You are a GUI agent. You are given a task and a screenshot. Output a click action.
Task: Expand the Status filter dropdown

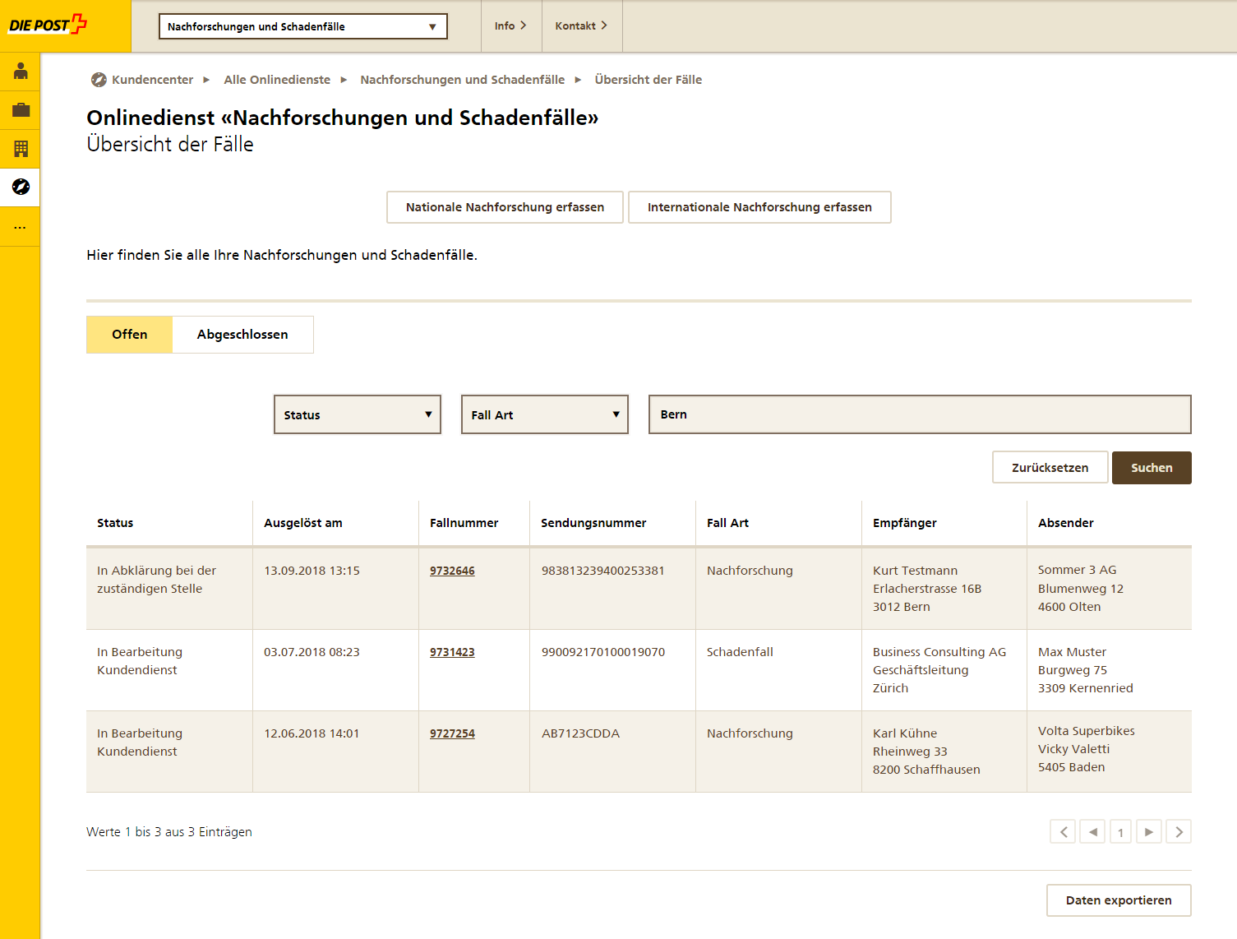[358, 414]
